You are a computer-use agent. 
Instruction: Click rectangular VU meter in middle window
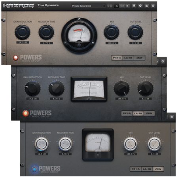(89, 89)
